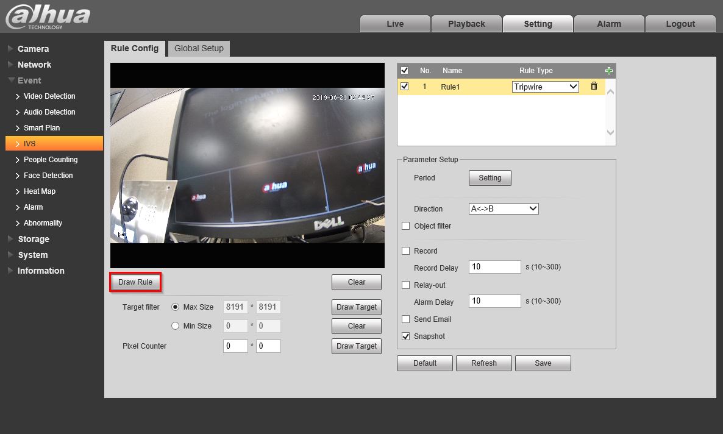Open the People Counting page
The image size is (723, 434).
click(51, 160)
